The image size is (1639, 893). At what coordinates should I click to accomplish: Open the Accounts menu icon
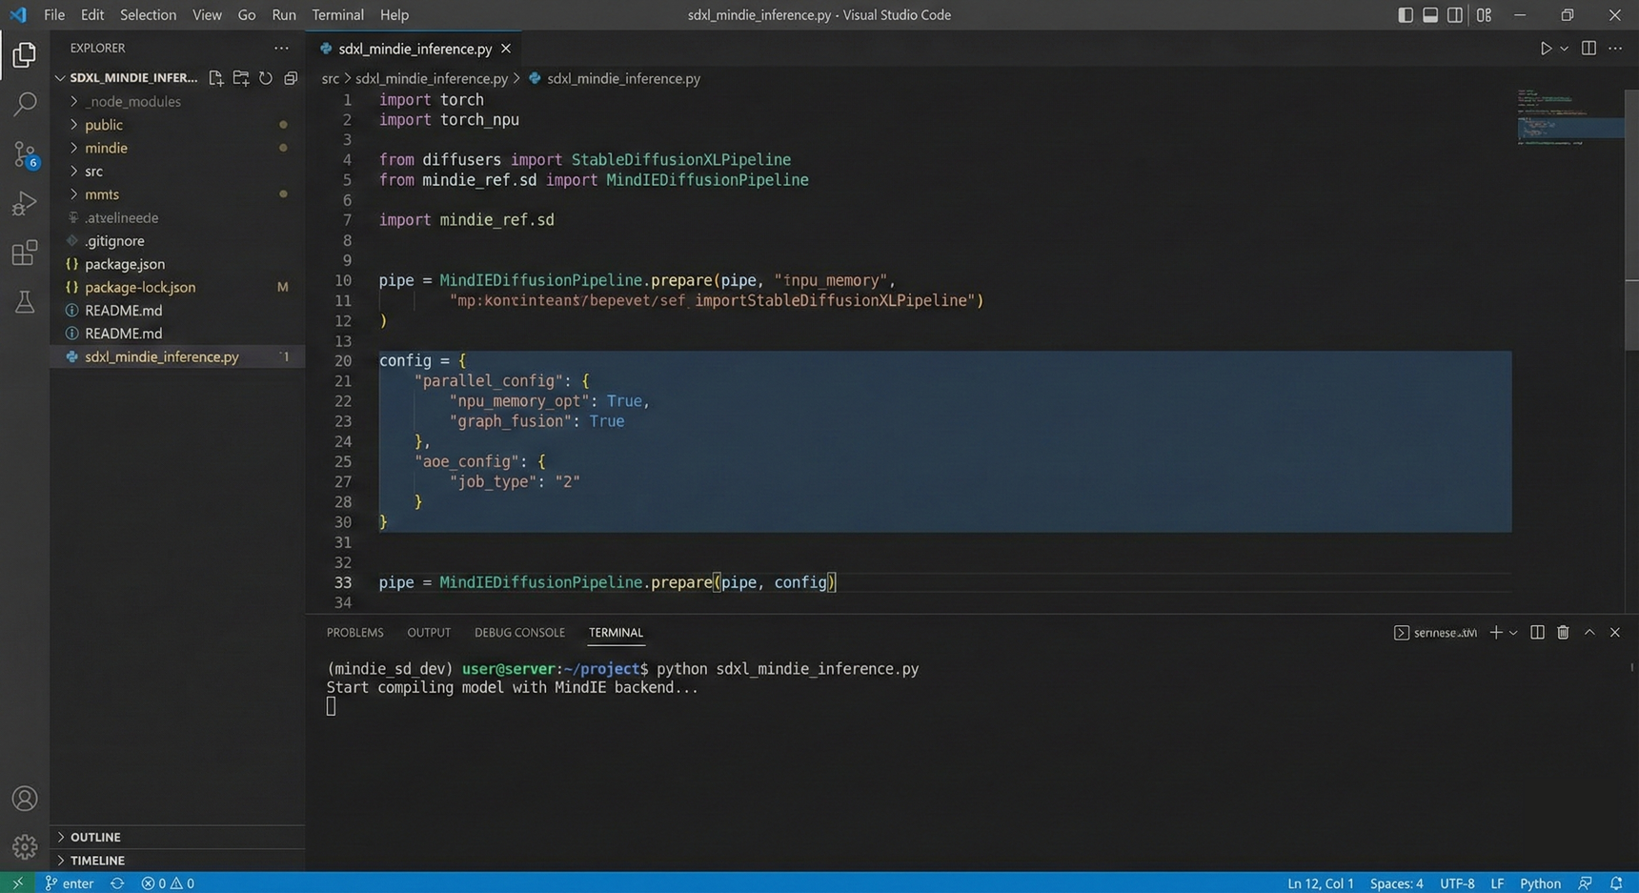tap(25, 799)
